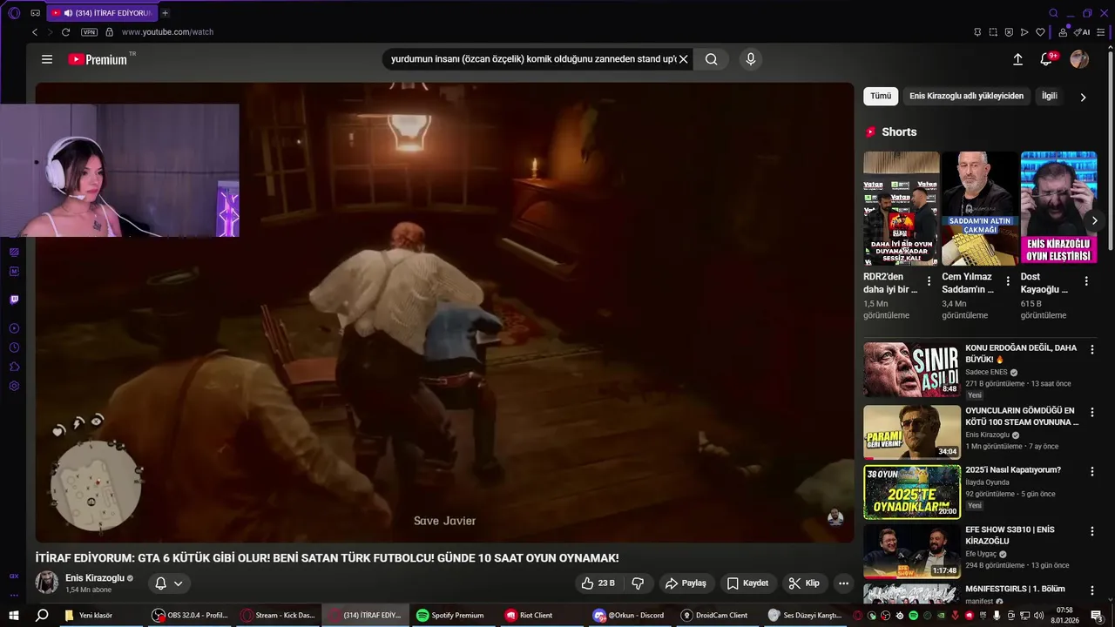Save the video with Kaydet button
The width and height of the screenshot is (1115, 627).
748,583
